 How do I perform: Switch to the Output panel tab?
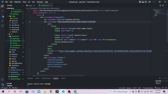[x=37, y=78]
